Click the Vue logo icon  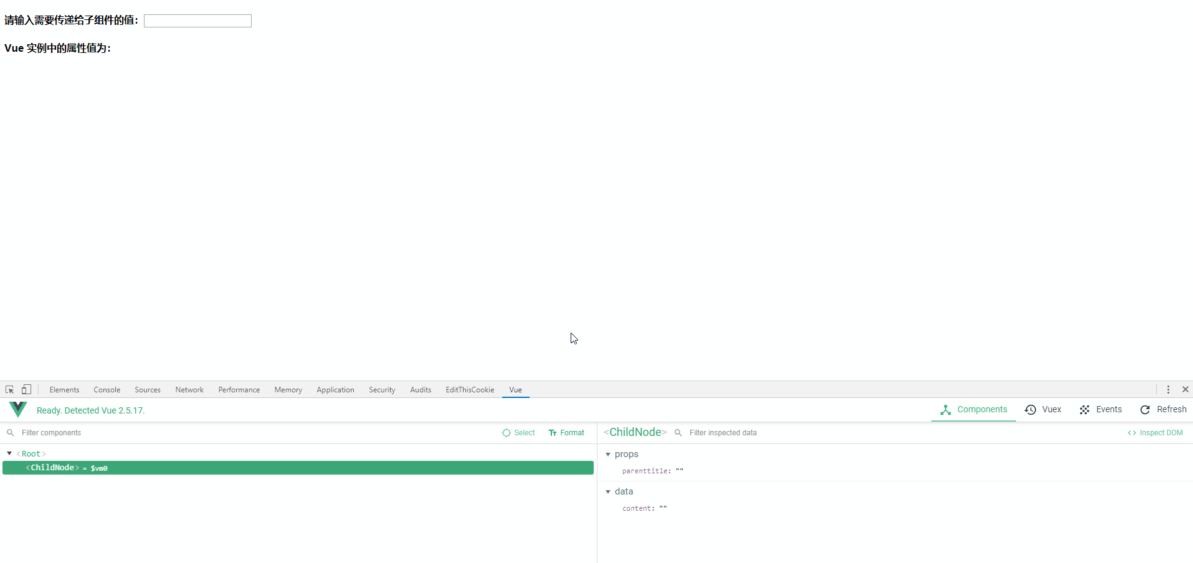[x=18, y=409]
